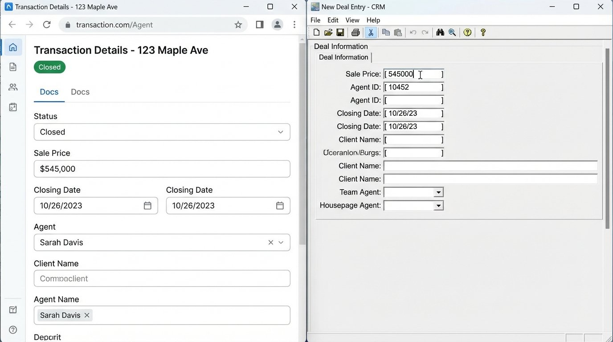Open the Edit menu in the CRM window

click(x=332, y=20)
